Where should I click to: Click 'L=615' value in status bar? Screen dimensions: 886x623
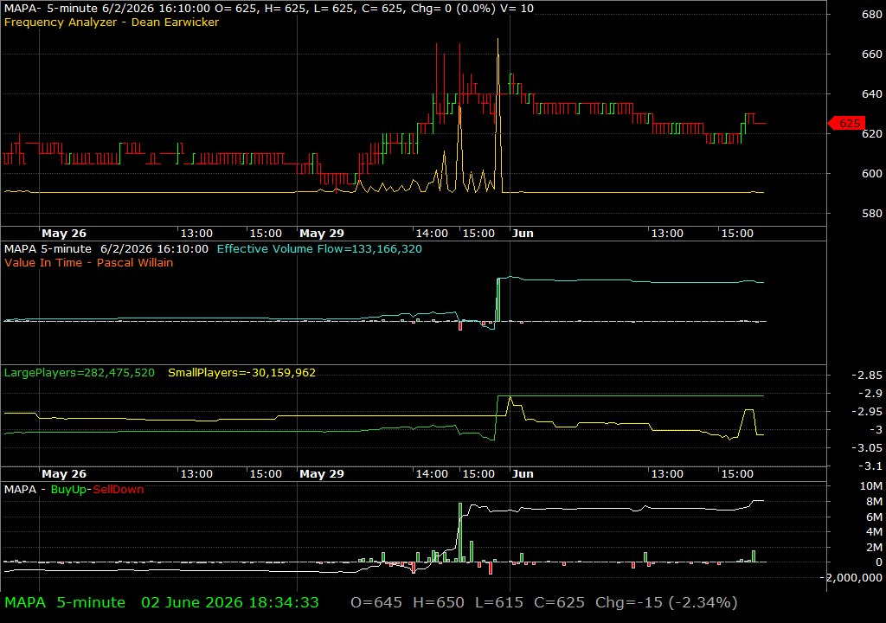pyautogui.click(x=499, y=602)
